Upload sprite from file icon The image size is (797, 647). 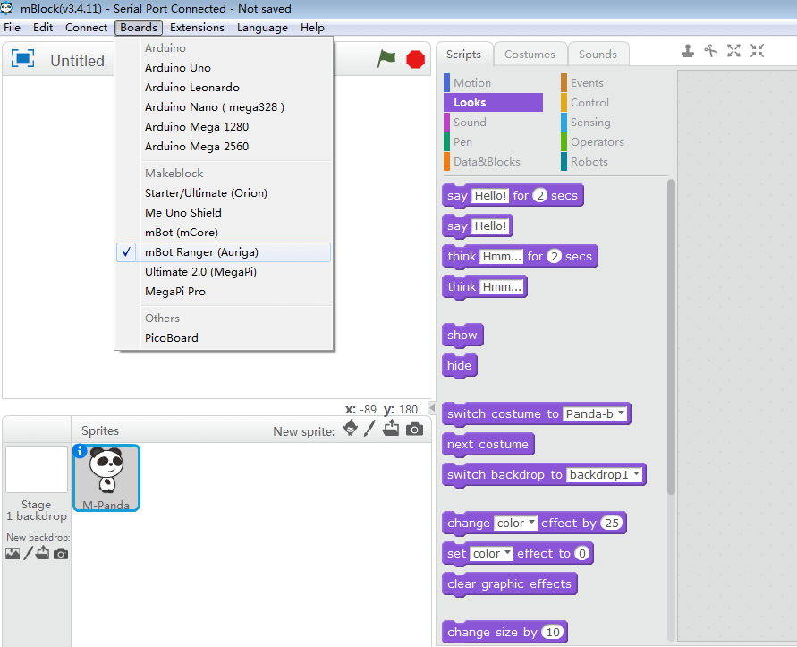(x=391, y=429)
